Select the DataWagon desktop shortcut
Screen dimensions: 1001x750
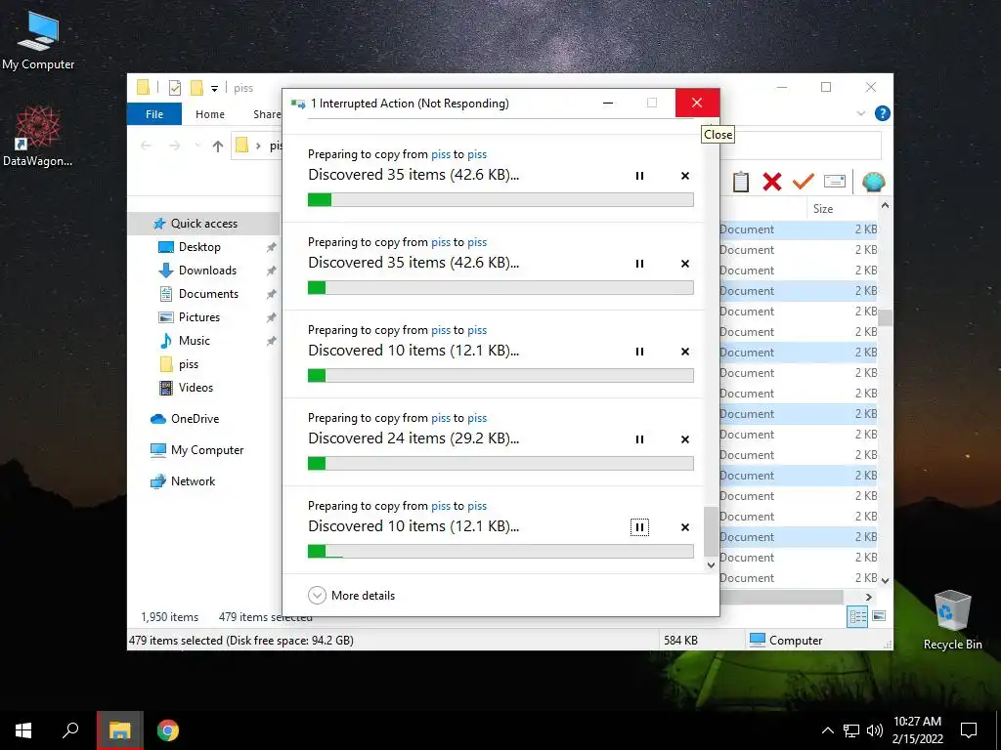(38, 137)
